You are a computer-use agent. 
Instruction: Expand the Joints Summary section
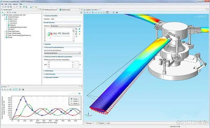point(44,74)
